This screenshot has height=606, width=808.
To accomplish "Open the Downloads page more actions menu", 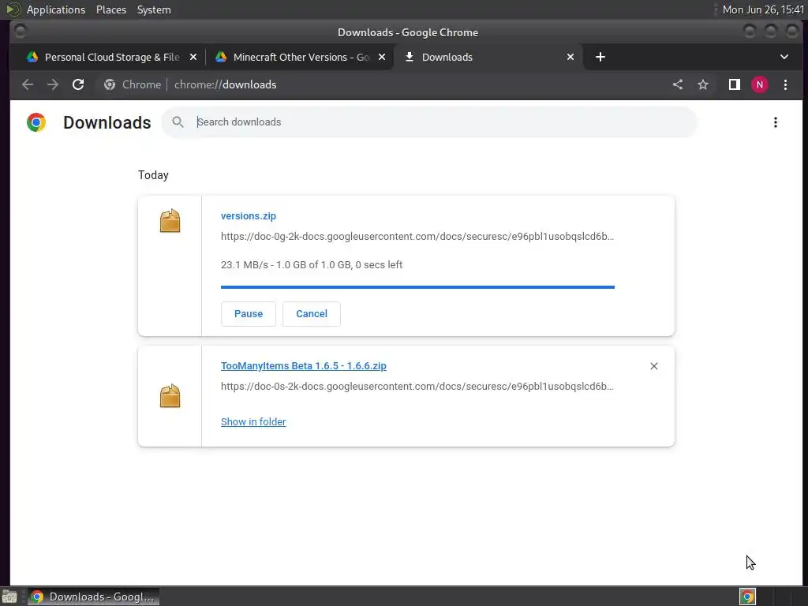I will (775, 122).
